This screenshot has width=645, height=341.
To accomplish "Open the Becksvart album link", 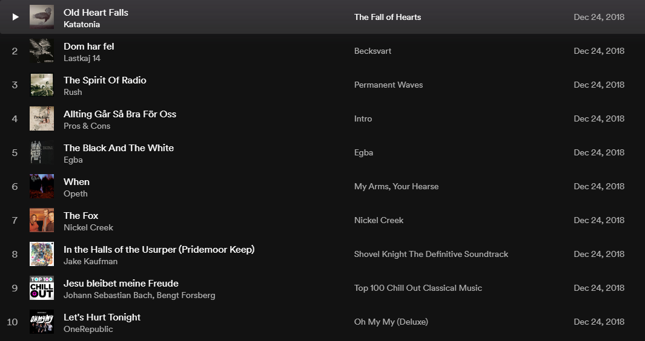I will (372, 51).
